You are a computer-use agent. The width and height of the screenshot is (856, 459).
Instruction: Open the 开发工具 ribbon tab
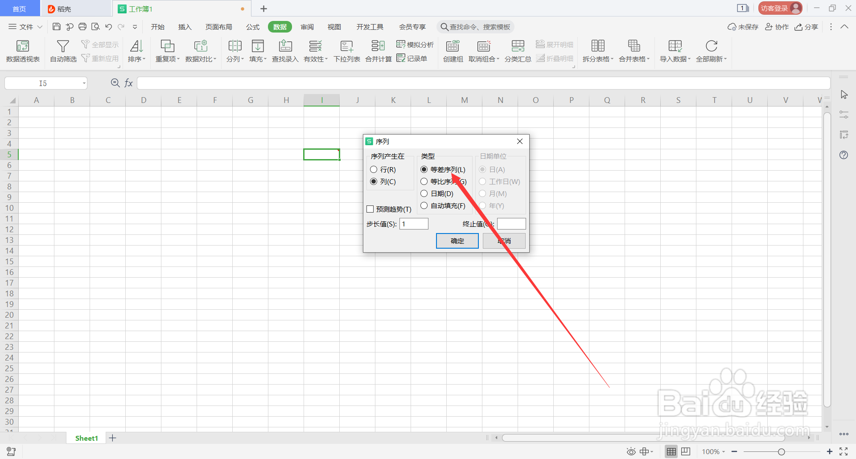pos(370,27)
